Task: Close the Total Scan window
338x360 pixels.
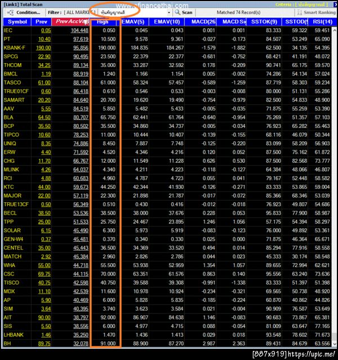Action: (x=335, y=5)
